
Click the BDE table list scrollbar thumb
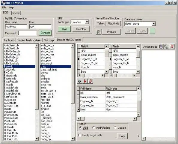tap(37, 78)
